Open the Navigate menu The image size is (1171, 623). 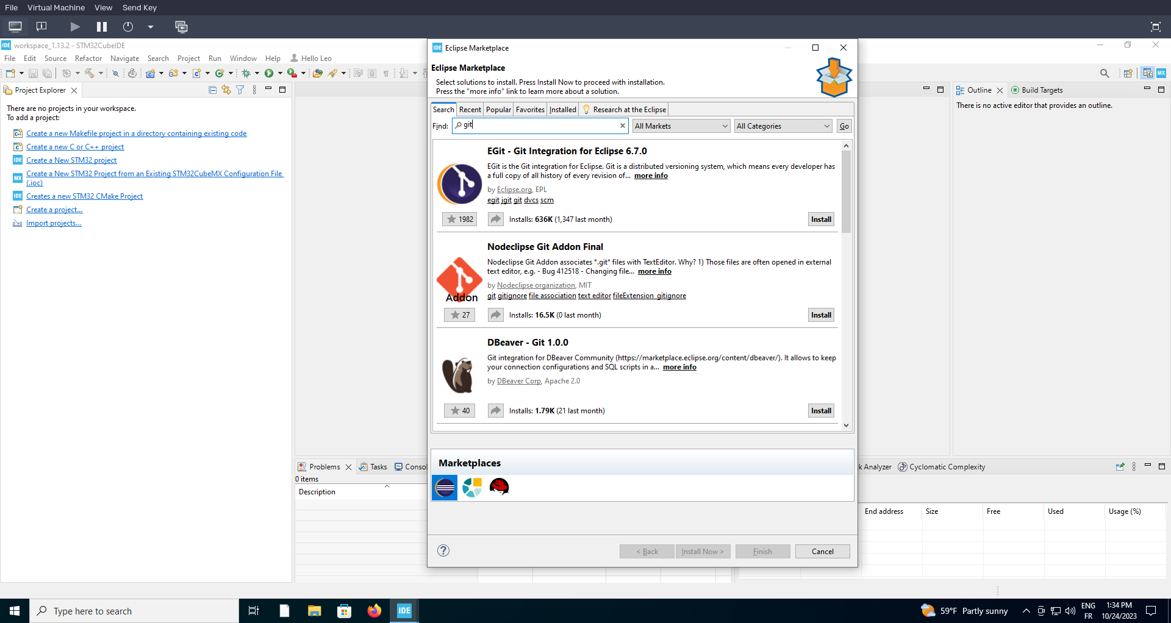[x=124, y=59]
